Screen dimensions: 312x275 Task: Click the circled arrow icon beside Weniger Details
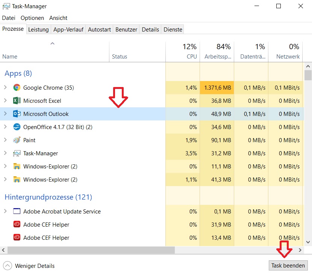coord(8,266)
